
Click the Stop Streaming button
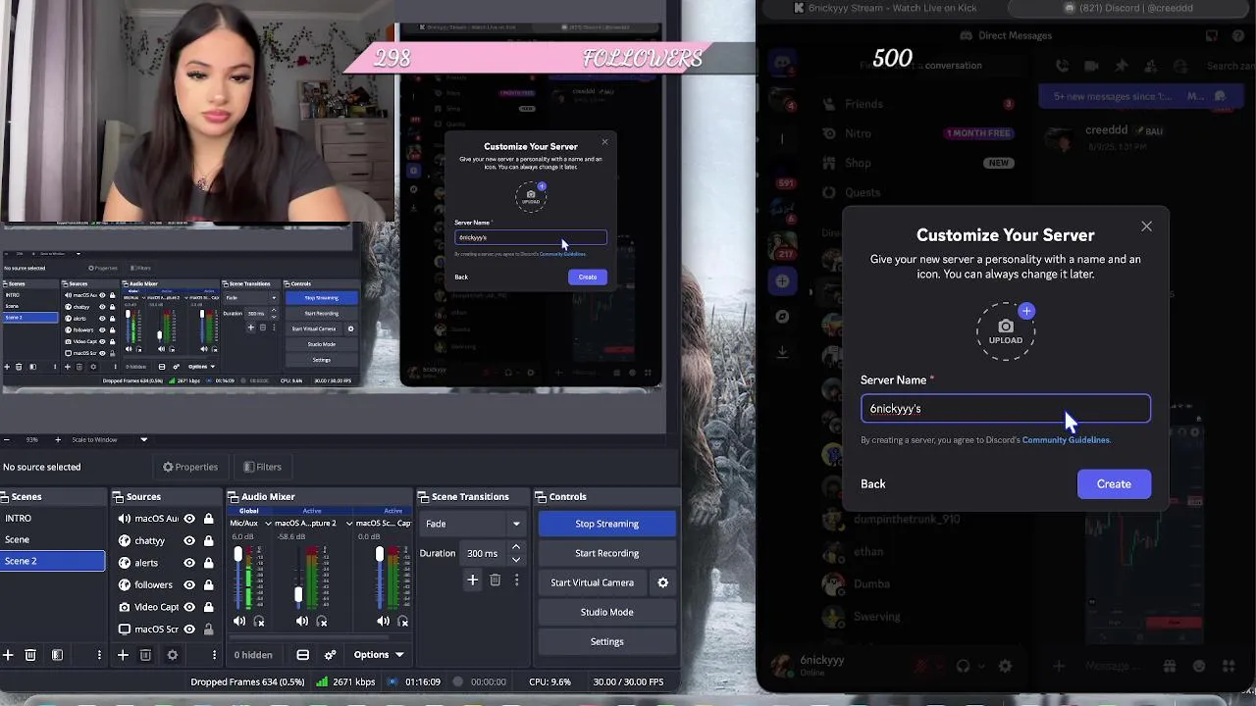tap(606, 524)
